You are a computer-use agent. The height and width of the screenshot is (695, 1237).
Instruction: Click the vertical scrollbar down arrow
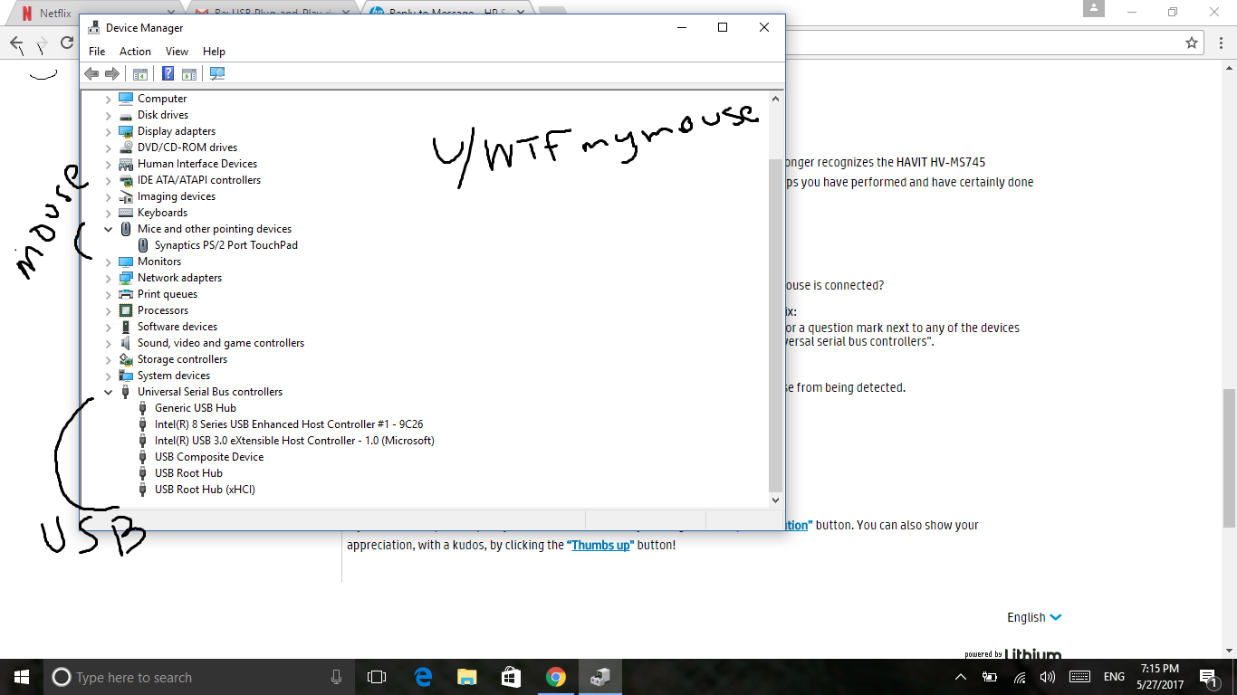775,499
